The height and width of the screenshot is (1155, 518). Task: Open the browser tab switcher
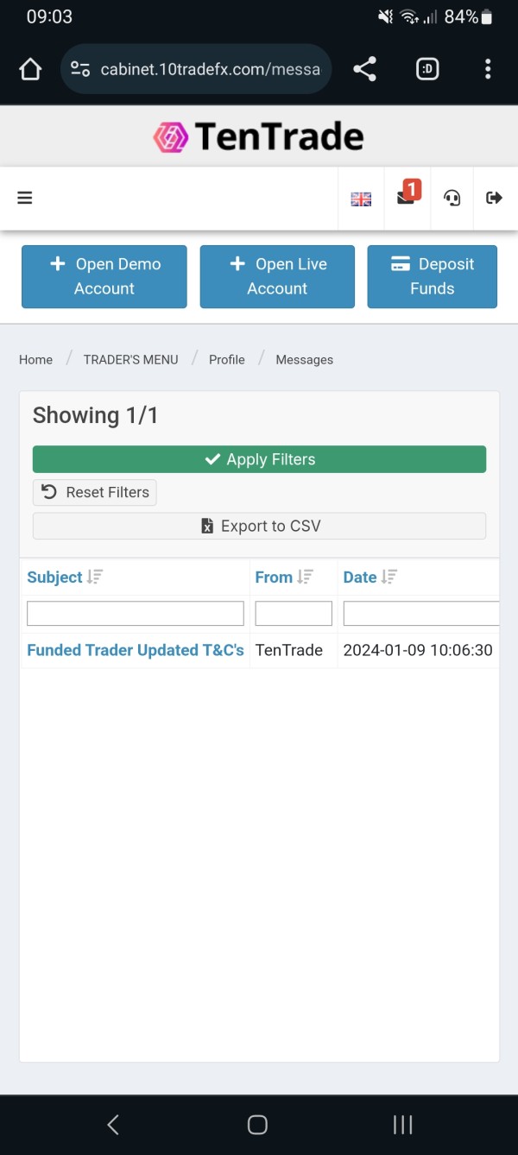click(427, 69)
